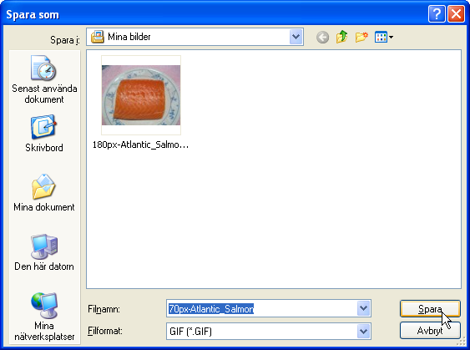
Task: Expand the Filnamn dropdown arrow
Action: tap(363, 308)
